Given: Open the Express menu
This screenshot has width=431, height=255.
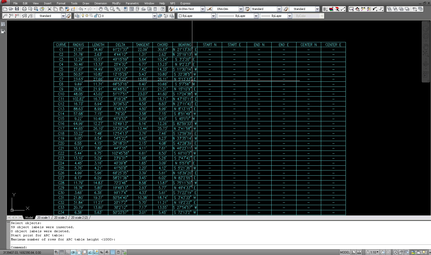Looking at the screenshot, I should point(185,3).
